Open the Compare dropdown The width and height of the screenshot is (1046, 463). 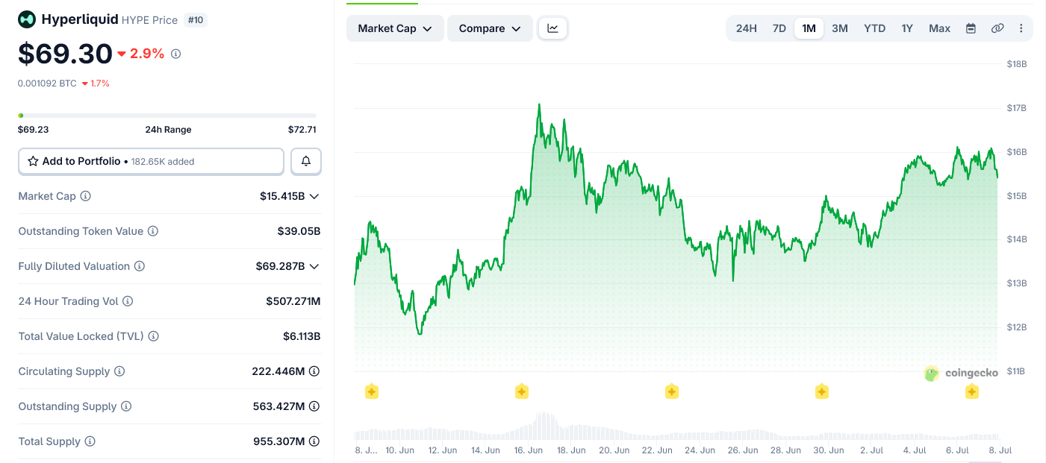point(490,28)
